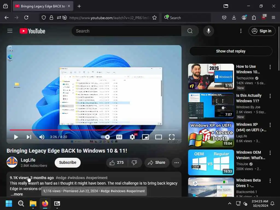This screenshot has width=280, height=210.
Task: Submit search with magnifier button
Action: (190, 31)
